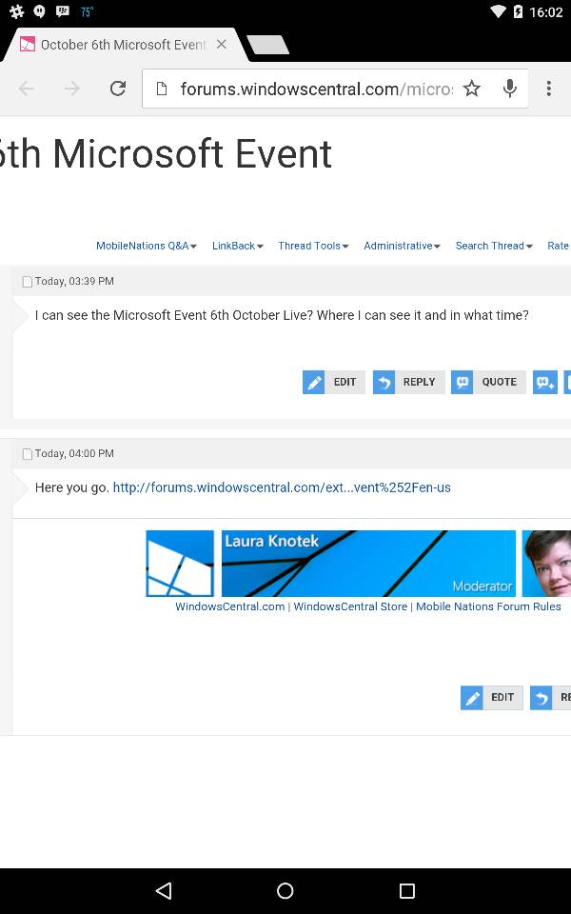Click the reply arrow icon on the first post

coord(384,383)
